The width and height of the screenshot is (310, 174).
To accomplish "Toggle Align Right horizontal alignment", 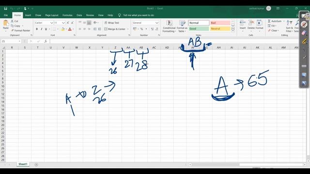I will point(89,29).
